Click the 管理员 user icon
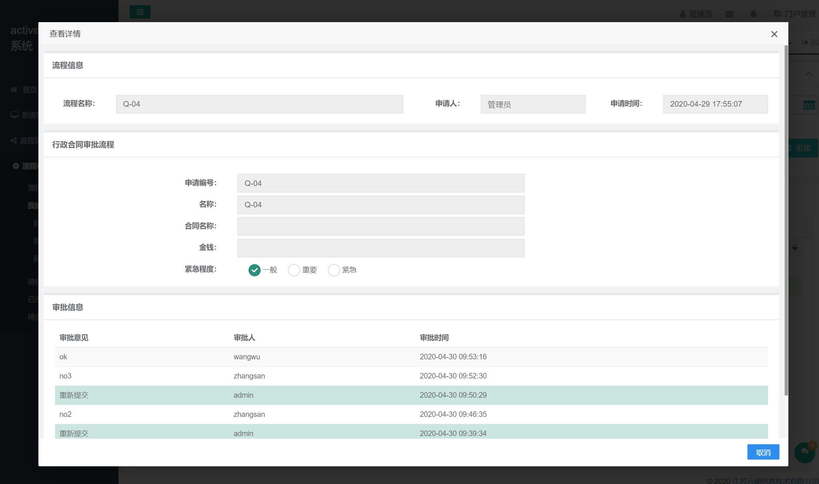The image size is (819, 484). pyautogui.click(x=683, y=14)
